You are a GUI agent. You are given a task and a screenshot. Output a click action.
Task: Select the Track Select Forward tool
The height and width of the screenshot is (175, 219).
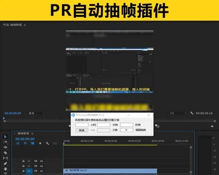[x=5, y=142]
